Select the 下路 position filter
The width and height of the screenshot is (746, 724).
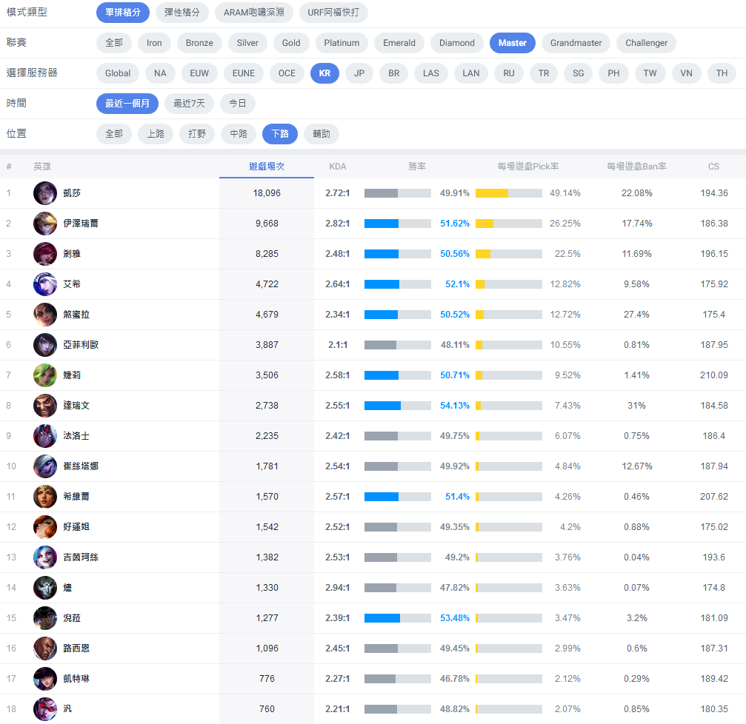click(x=280, y=134)
